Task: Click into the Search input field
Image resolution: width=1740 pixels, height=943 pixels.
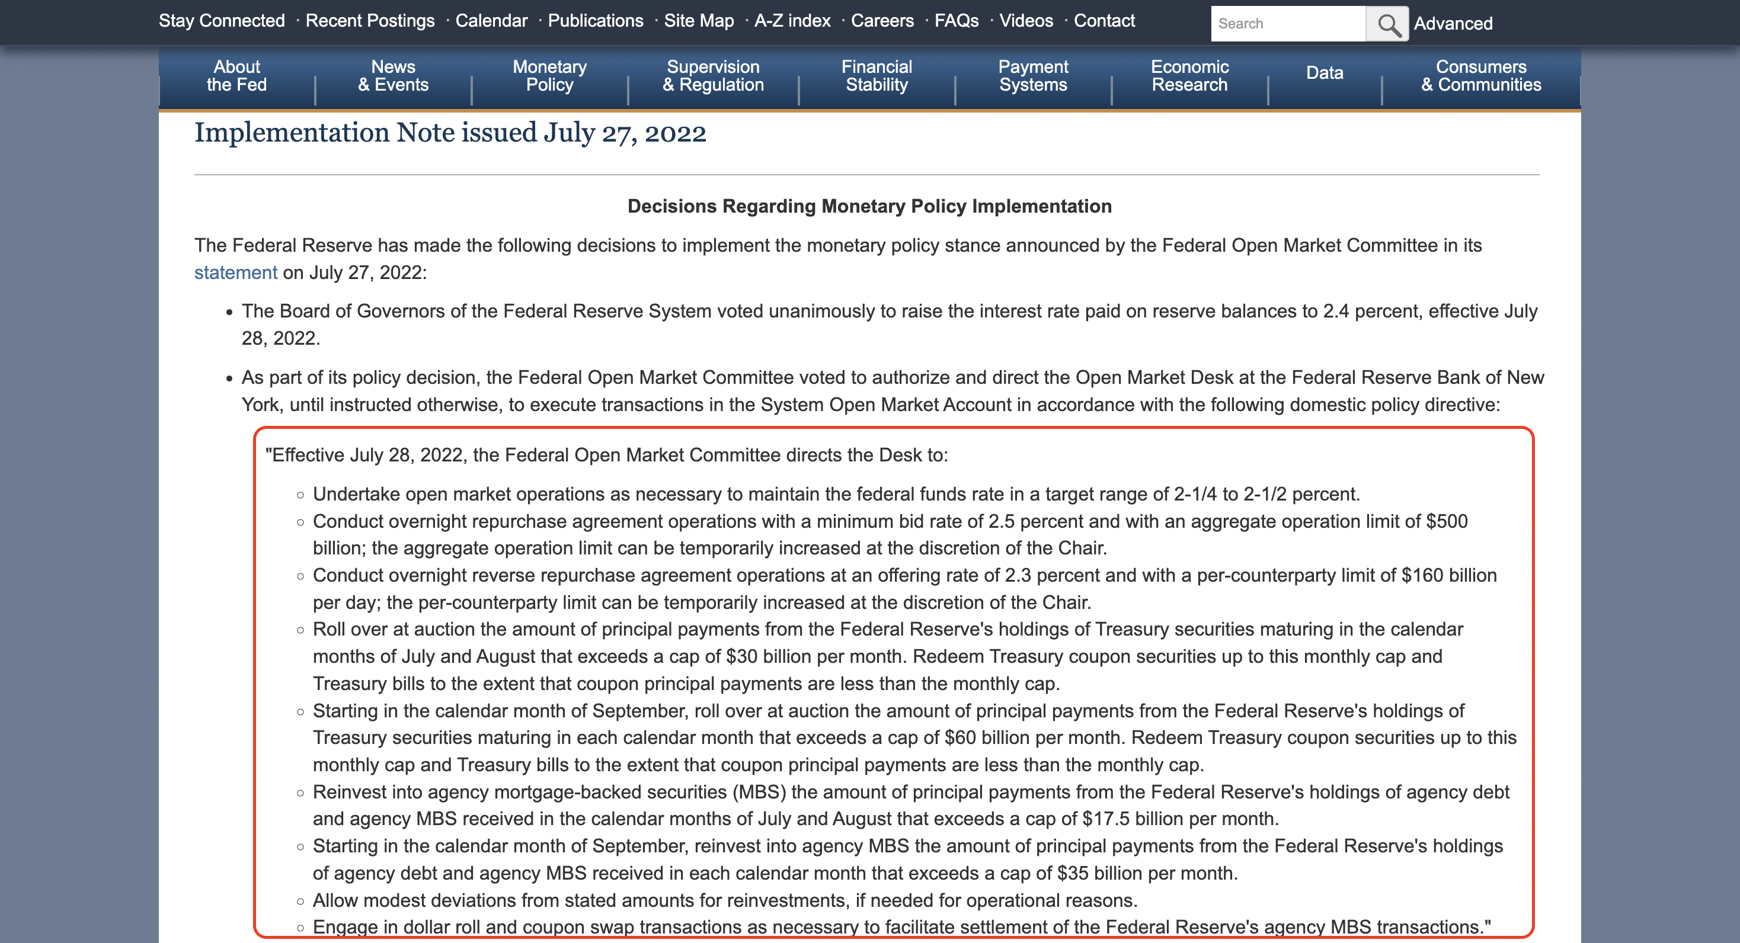Action: coord(1287,24)
